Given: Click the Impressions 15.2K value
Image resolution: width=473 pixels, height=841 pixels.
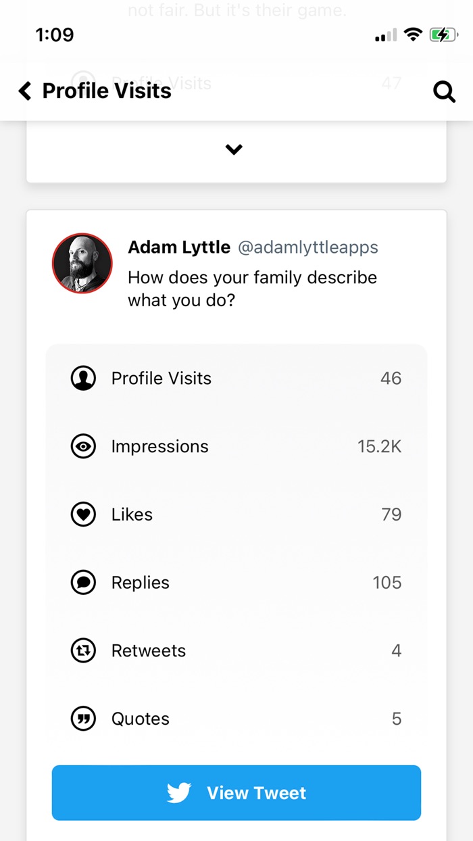Looking at the screenshot, I should [379, 446].
